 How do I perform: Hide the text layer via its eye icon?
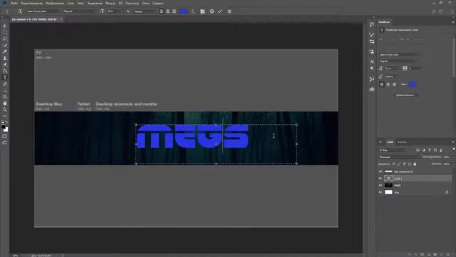tap(380, 178)
